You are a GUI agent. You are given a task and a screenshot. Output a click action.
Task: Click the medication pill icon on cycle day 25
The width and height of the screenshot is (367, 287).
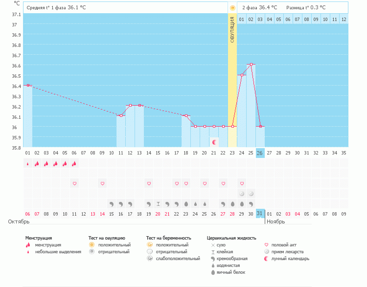tap(251, 194)
